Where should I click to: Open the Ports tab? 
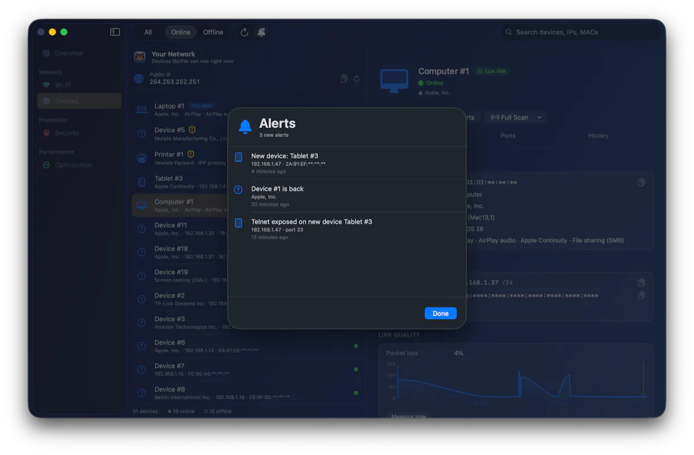point(508,135)
